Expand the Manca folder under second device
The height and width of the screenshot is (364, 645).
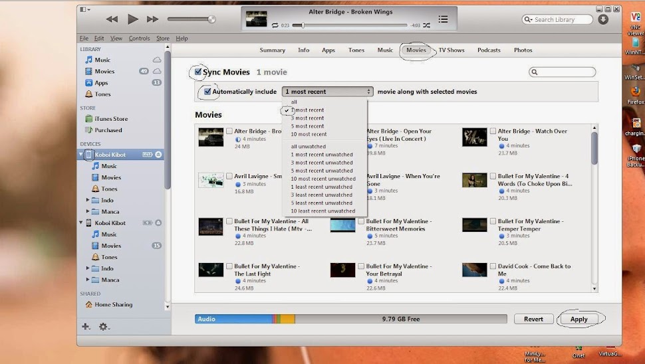tap(88, 280)
